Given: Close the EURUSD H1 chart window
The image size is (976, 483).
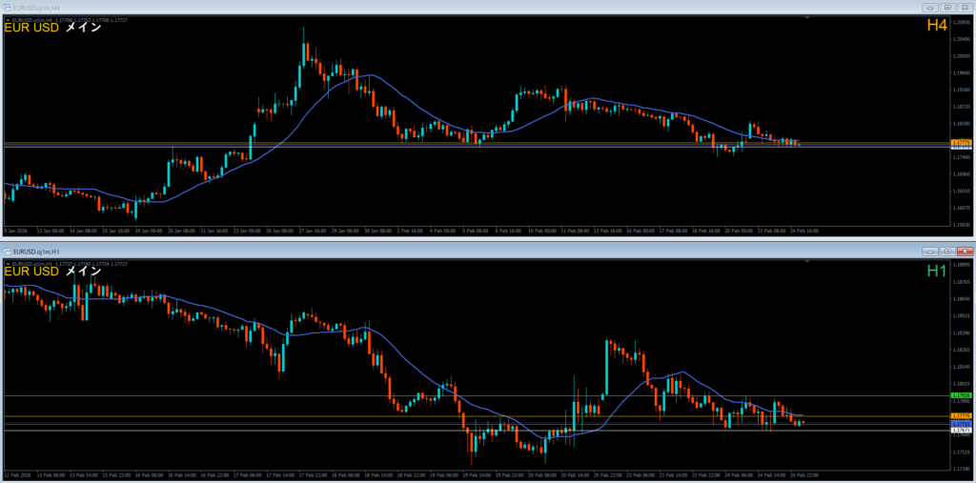Looking at the screenshot, I should click(x=965, y=252).
